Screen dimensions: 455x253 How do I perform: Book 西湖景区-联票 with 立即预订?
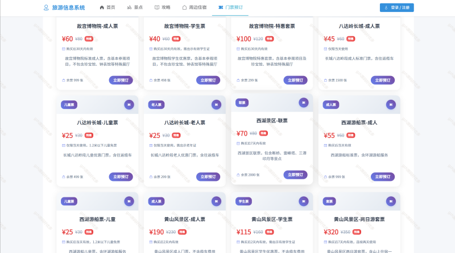(x=295, y=175)
